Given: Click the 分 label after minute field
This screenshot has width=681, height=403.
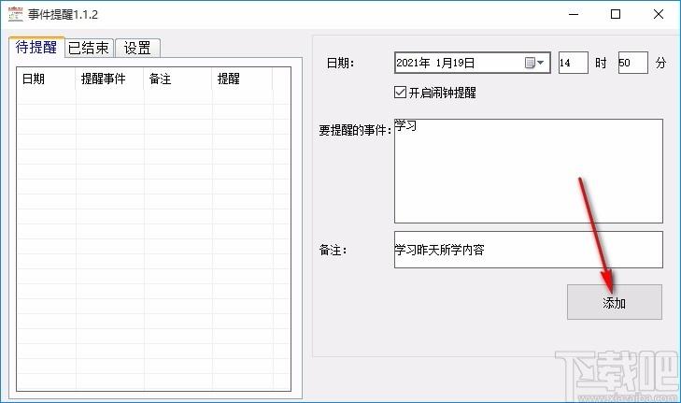Looking at the screenshot, I should [x=660, y=64].
